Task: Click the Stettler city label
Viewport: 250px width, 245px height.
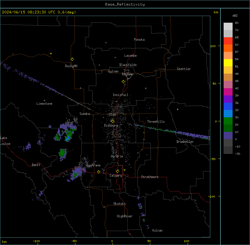Action: (x=184, y=69)
